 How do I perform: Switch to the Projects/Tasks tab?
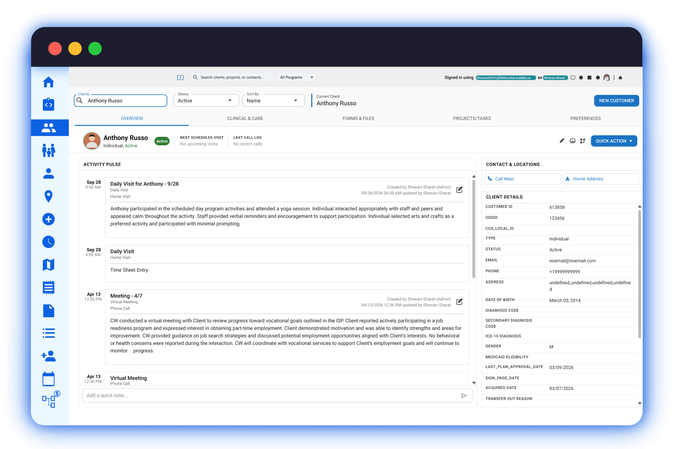(x=472, y=119)
